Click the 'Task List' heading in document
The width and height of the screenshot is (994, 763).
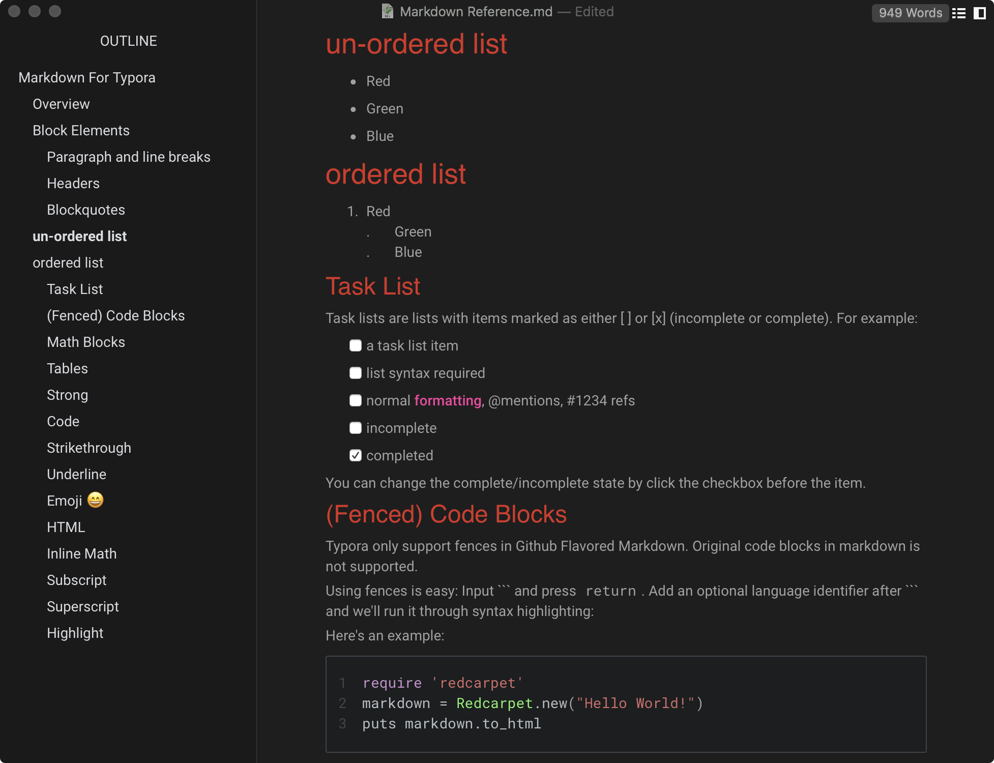tap(373, 286)
